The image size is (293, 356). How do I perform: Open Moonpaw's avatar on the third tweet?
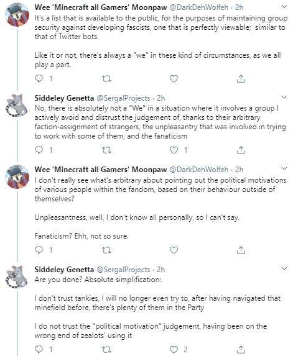tap(17, 177)
